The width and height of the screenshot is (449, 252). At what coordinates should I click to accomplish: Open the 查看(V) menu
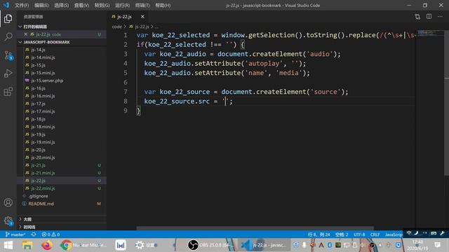click(81, 6)
